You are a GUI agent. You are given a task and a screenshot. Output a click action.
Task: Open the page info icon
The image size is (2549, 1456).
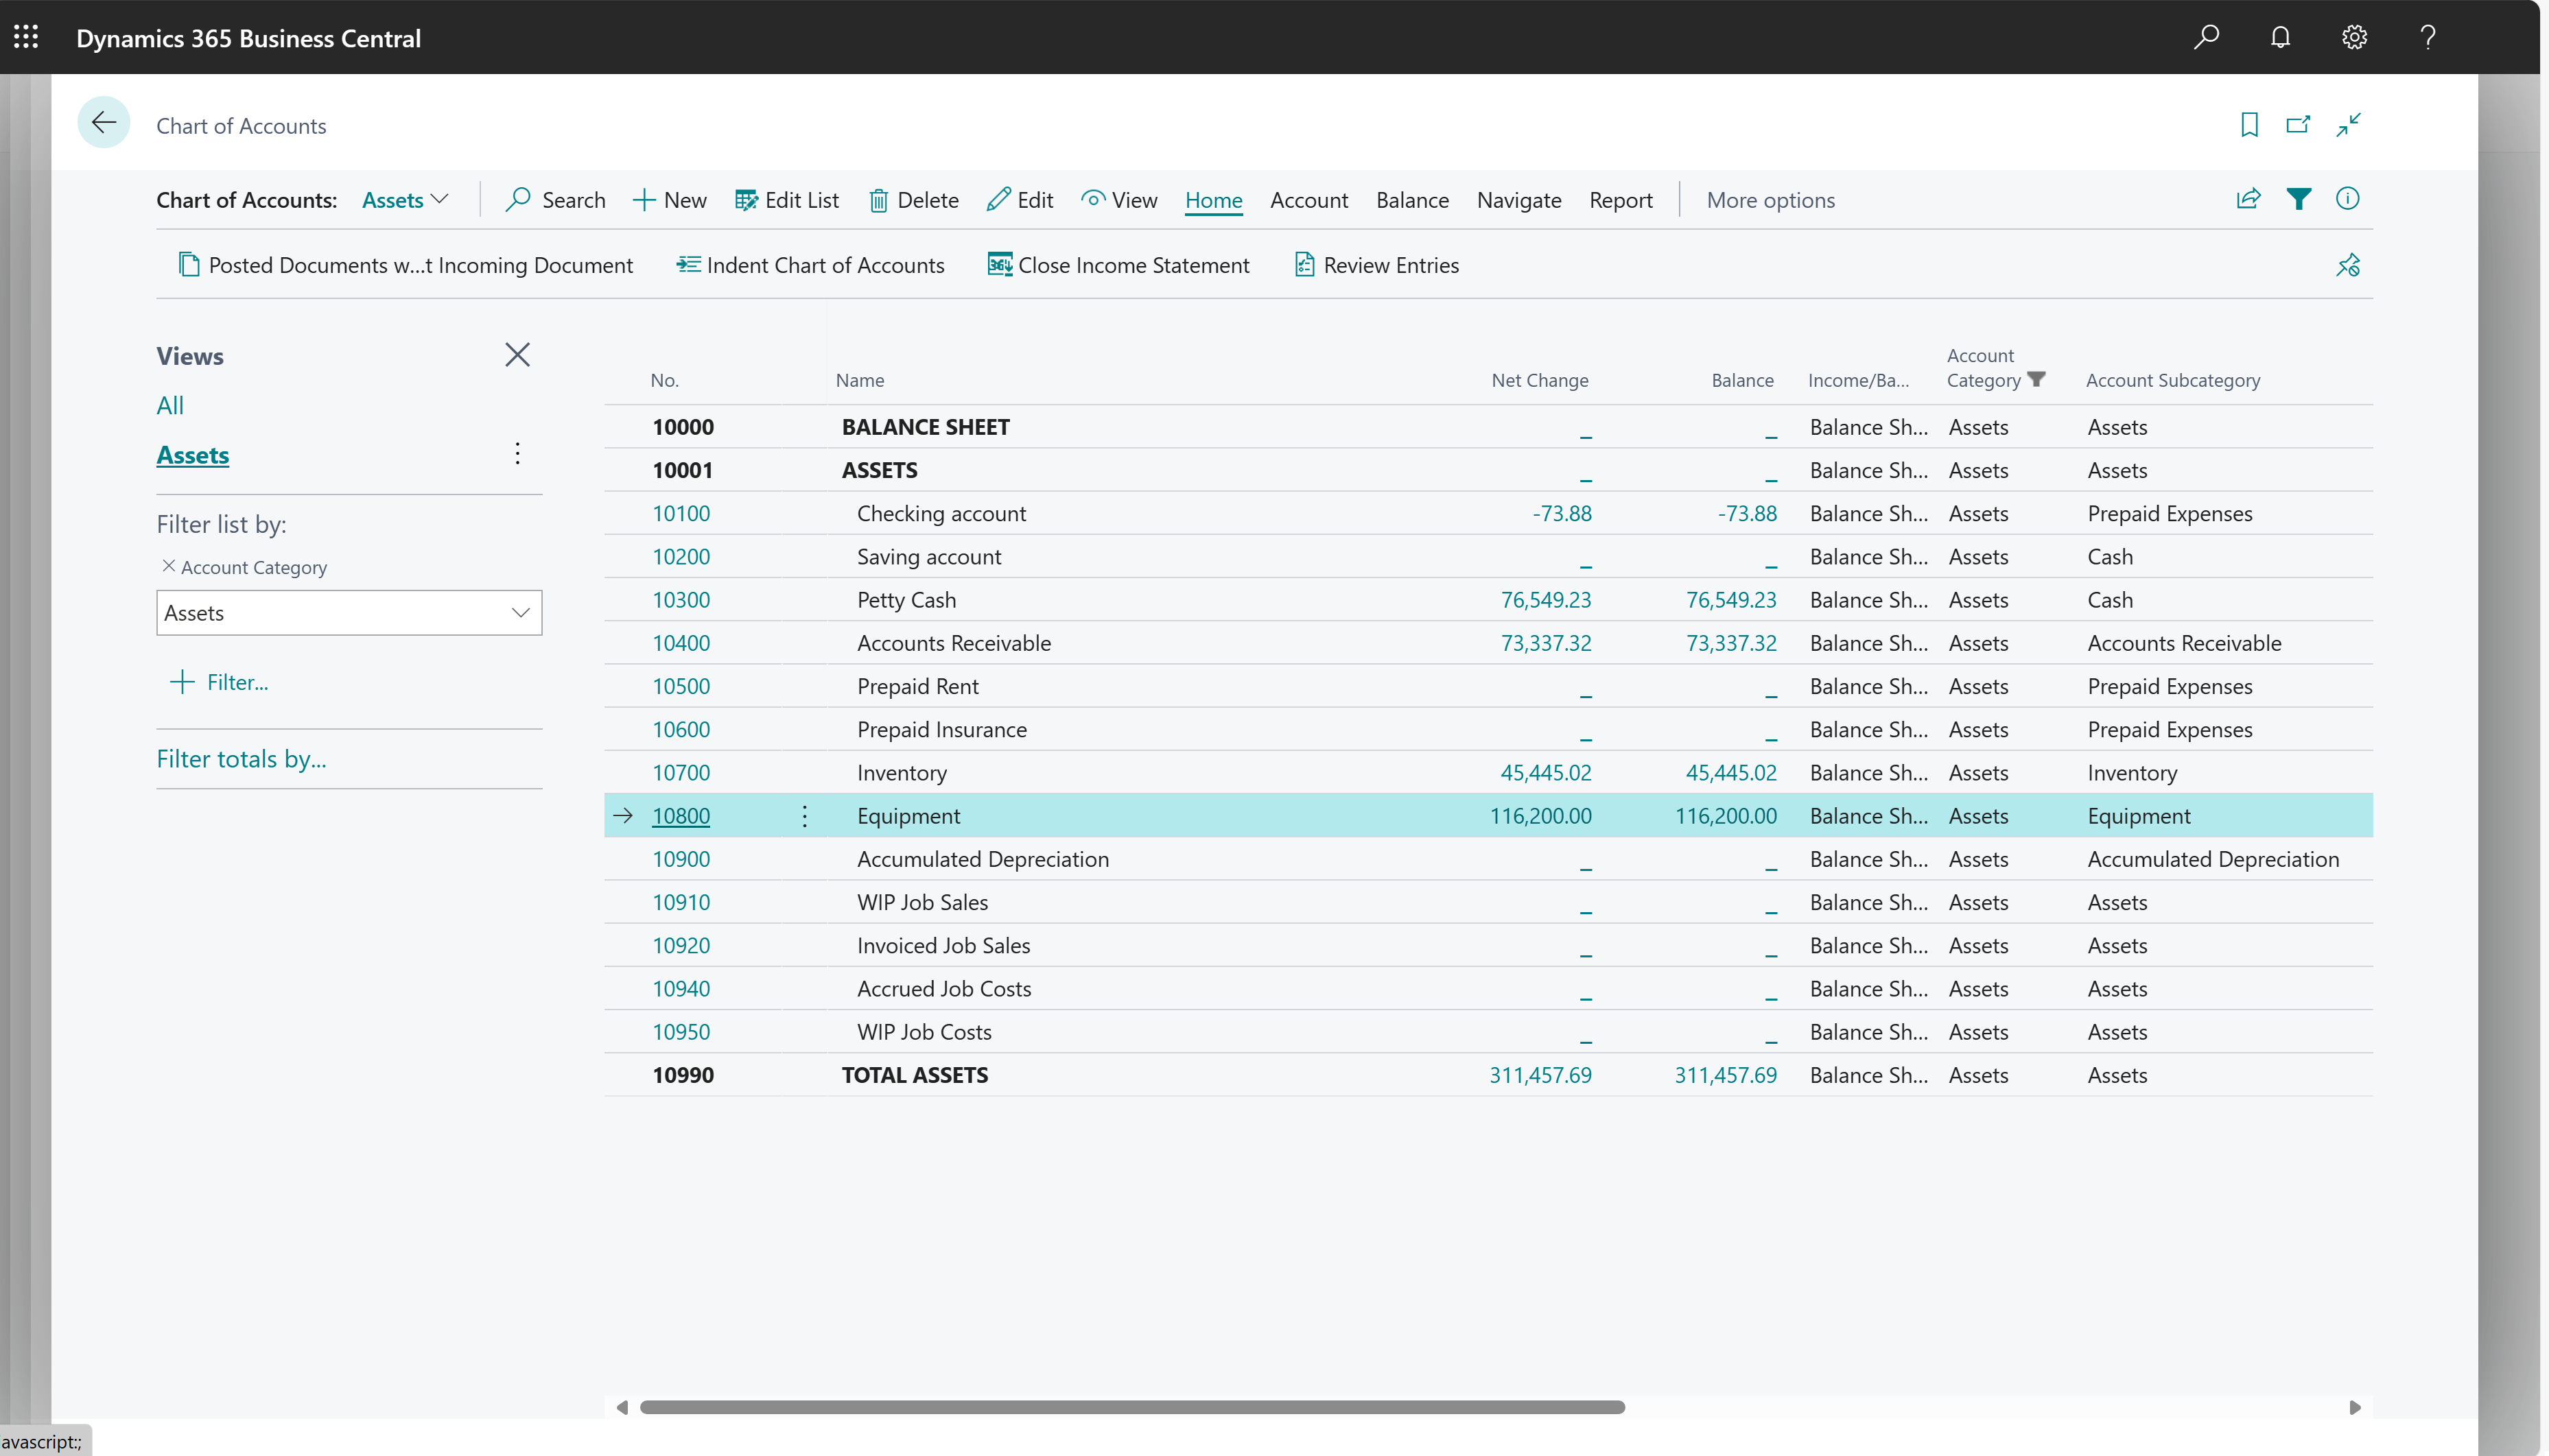click(2348, 198)
